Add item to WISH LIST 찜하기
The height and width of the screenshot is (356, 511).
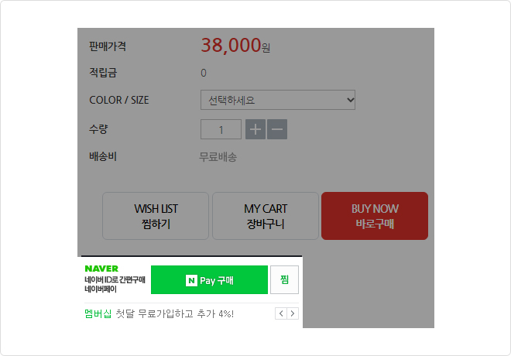point(156,216)
